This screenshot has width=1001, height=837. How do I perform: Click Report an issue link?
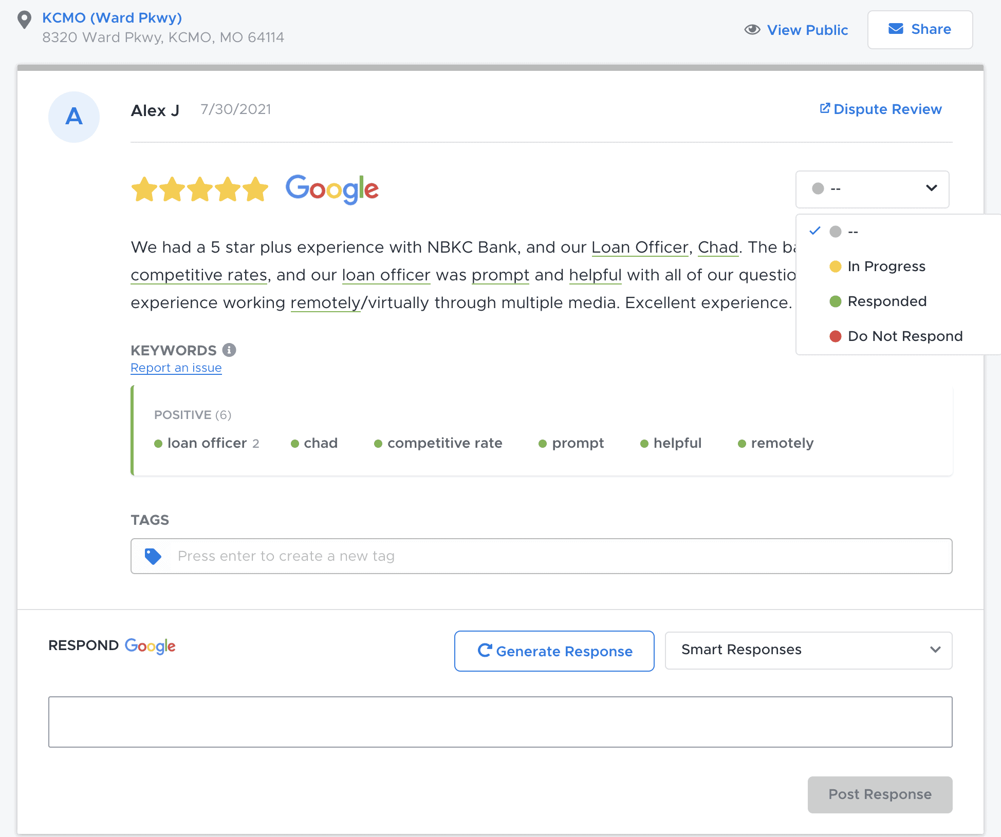176,368
